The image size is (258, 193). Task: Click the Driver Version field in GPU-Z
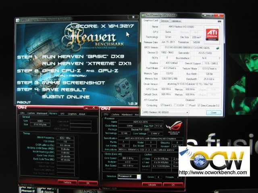pos(190,84)
